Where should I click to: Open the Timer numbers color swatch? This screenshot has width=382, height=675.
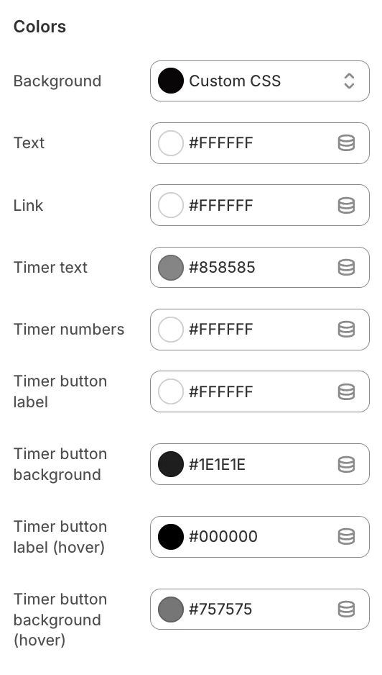point(171,330)
